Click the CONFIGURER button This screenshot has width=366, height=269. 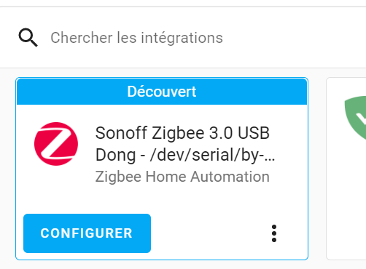[87, 233]
